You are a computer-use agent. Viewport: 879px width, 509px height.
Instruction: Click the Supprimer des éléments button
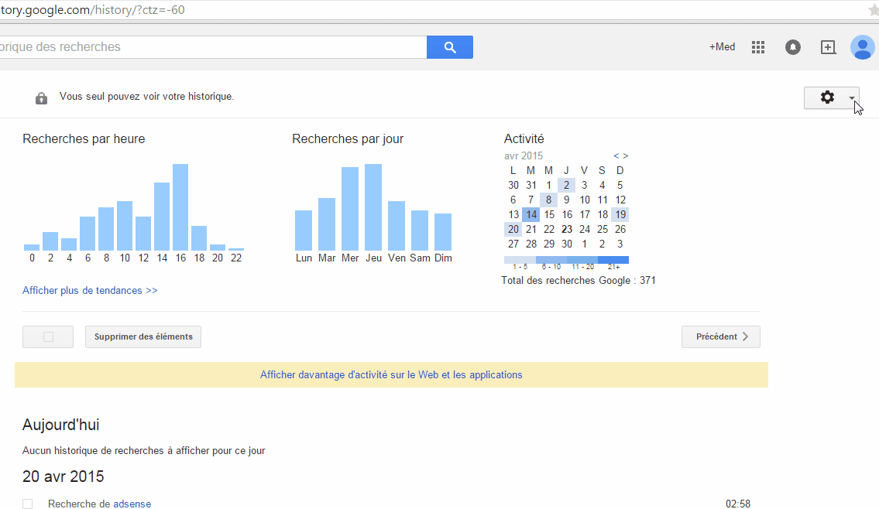(142, 336)
